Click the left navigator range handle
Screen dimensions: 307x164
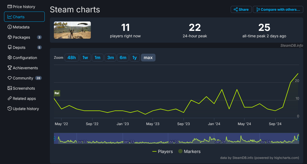coord(54,139)
